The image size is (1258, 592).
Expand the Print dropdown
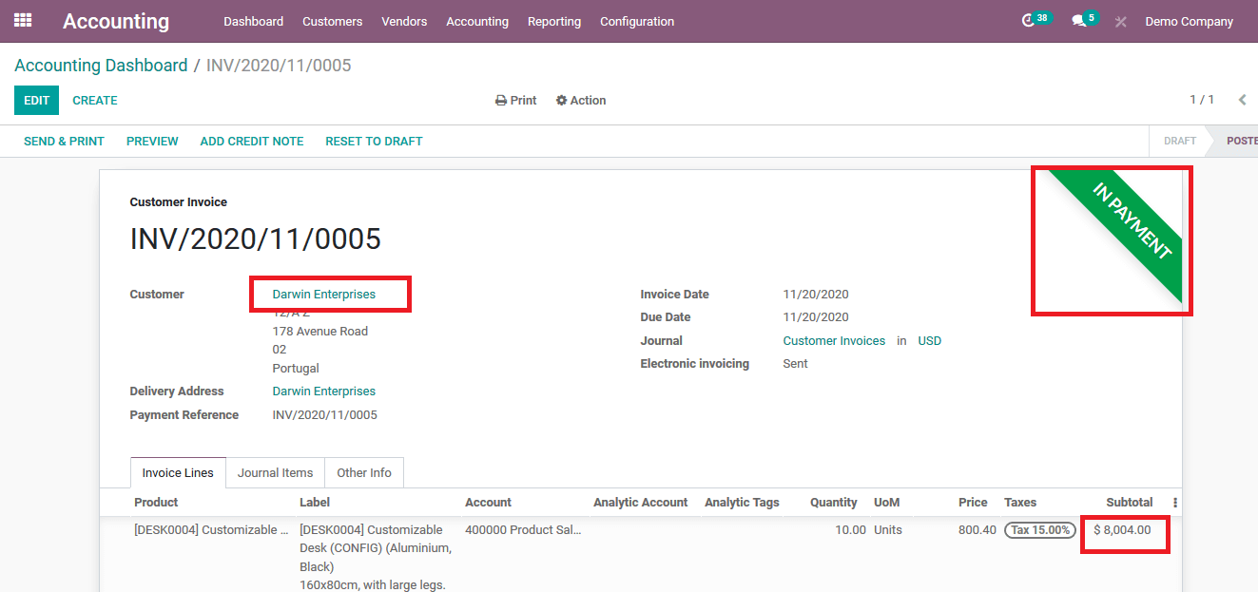pos(516,100)
